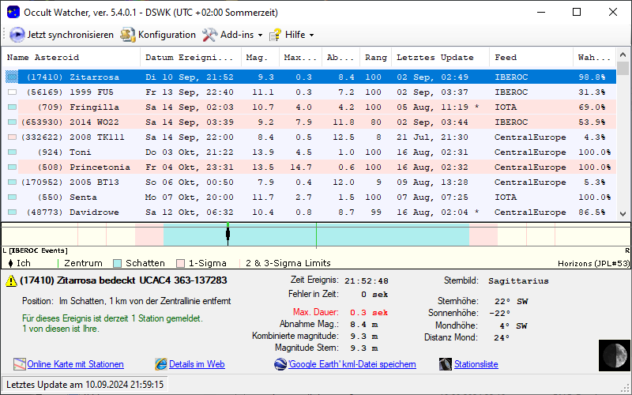
Task: Click the warning triangle icon by Zitarrosa event
Action: (x=10, y=280)
